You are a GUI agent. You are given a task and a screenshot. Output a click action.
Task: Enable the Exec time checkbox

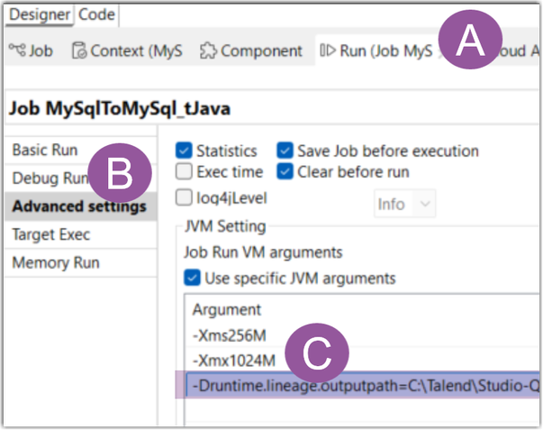click(184, 171)
